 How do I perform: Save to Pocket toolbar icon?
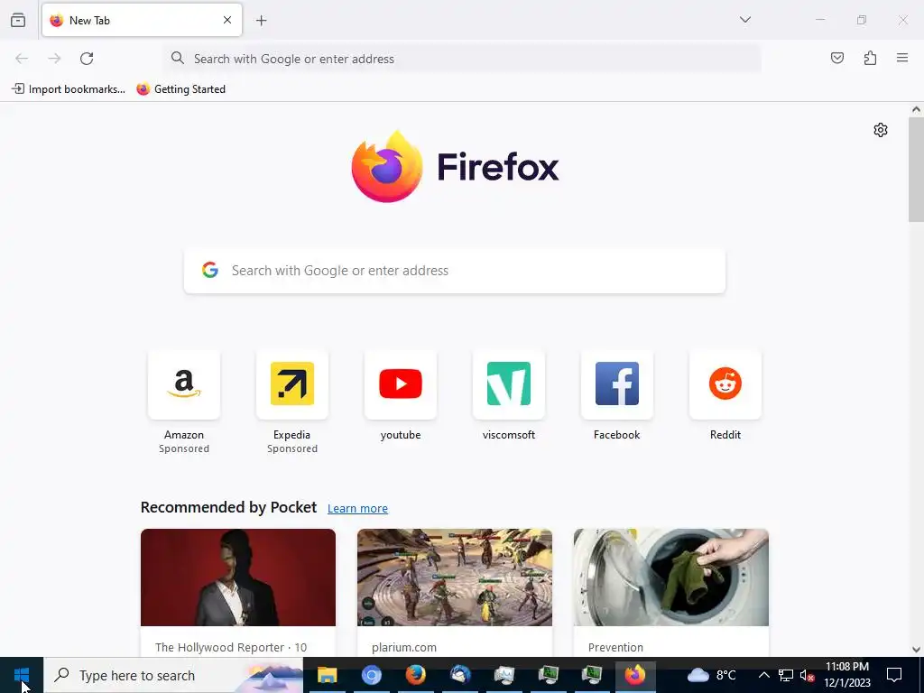[x=836, y=58]
